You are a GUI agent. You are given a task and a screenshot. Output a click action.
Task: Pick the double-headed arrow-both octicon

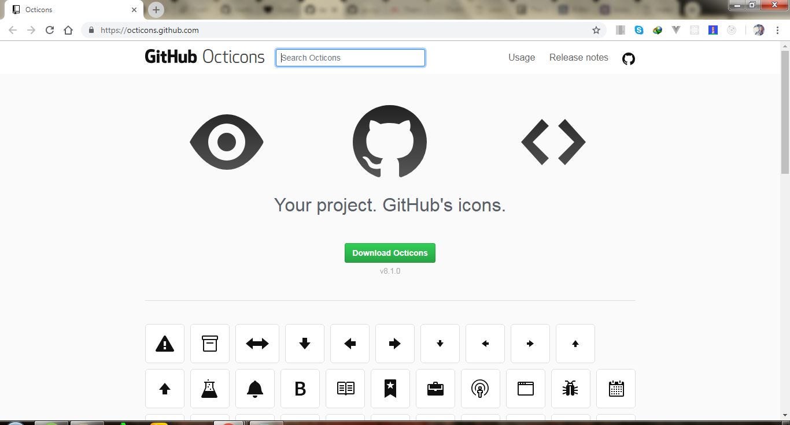pyautogui.click(x=257, y=344)
